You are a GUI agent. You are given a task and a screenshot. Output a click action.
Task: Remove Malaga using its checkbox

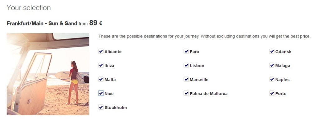pos(272,65)
